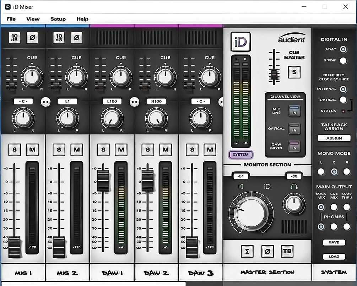Solo the MIC 2 channel

(59, 150)
